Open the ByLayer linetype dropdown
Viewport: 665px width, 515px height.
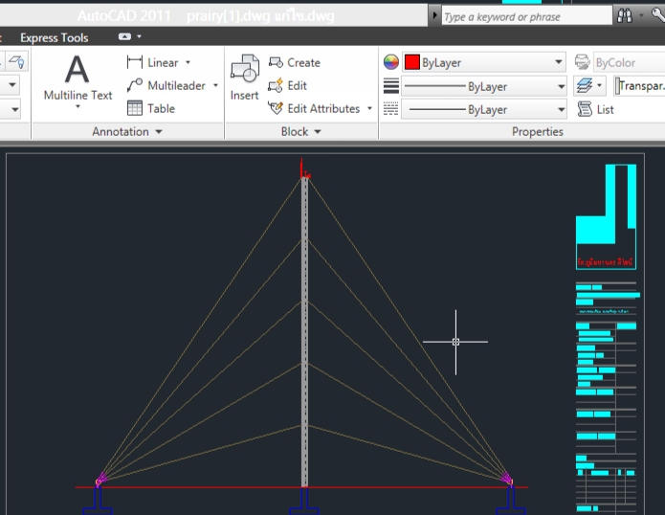tap(561, 109)
